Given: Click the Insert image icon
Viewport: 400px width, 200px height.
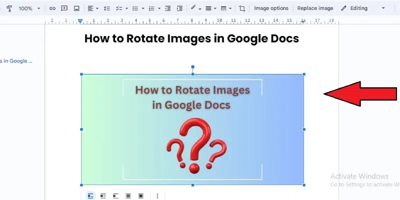Looking at the screenshot, I should [x=76, y=8].
